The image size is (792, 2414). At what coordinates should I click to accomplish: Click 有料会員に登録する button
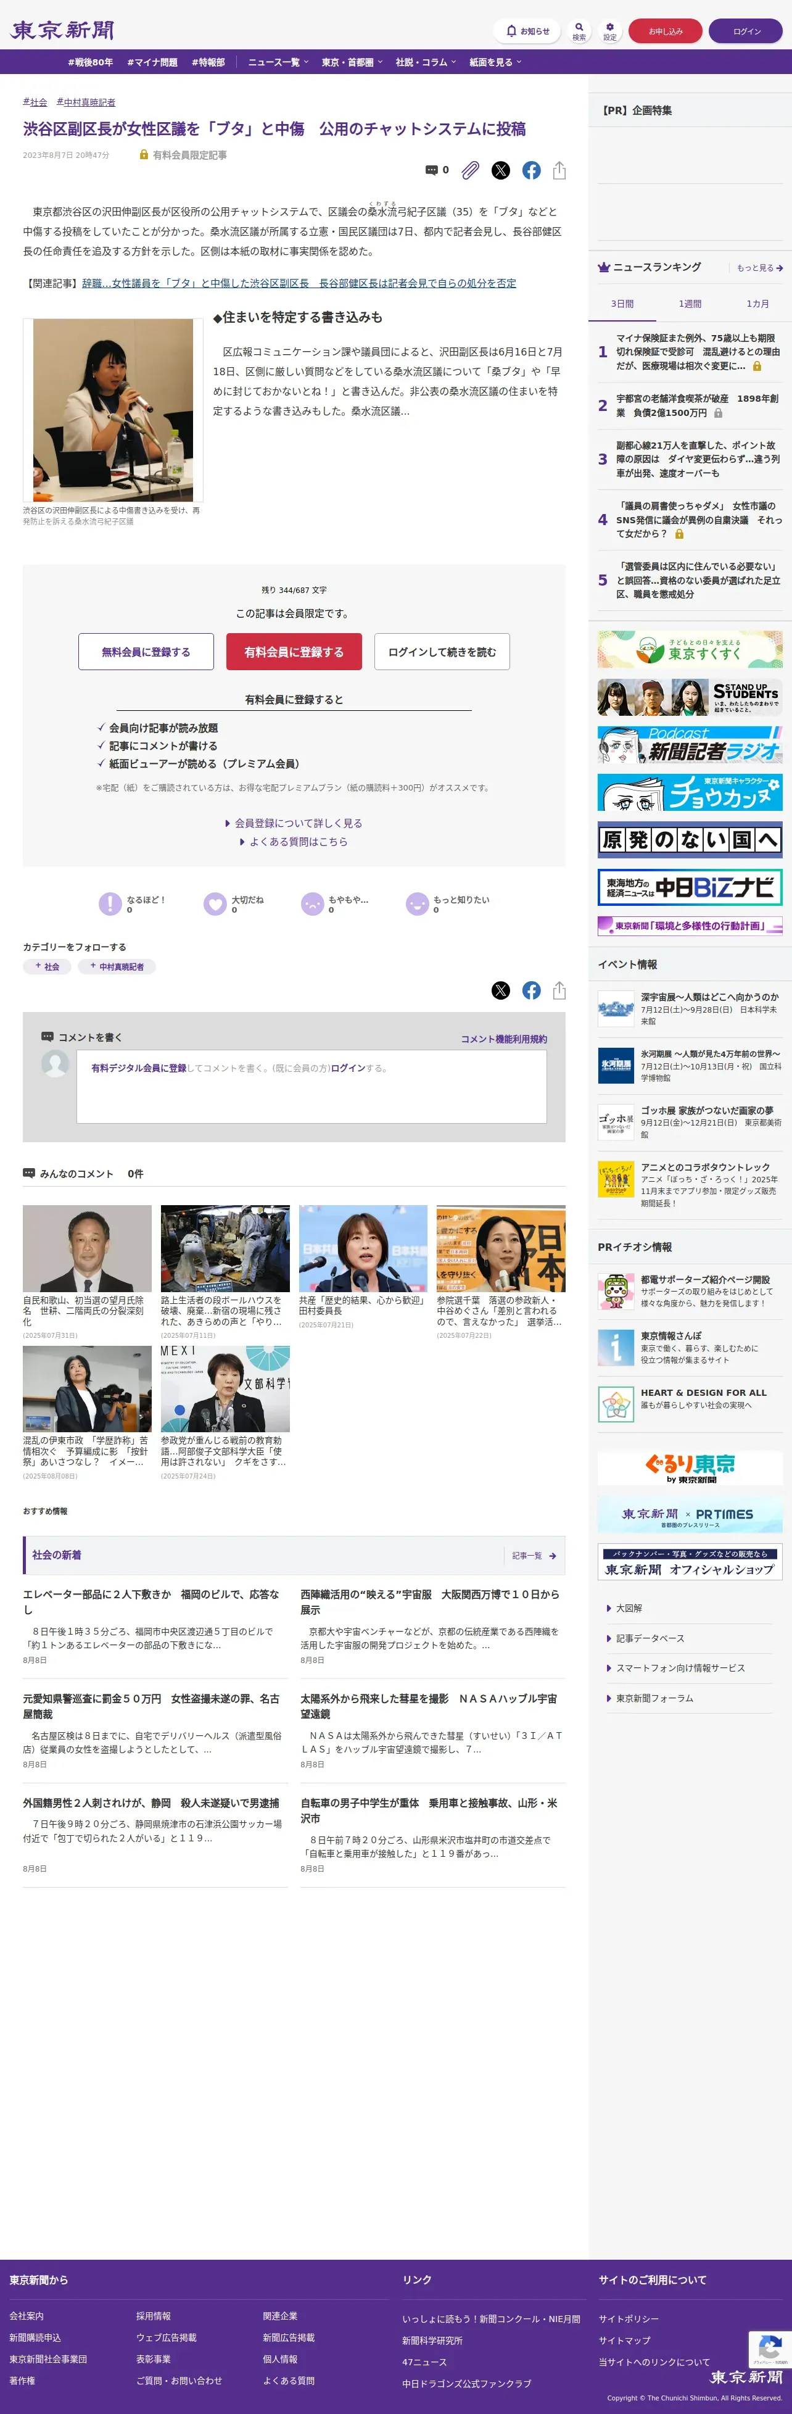tap(294, 651)
